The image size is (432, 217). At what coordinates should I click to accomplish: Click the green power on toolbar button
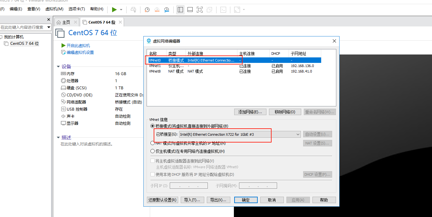114,10
